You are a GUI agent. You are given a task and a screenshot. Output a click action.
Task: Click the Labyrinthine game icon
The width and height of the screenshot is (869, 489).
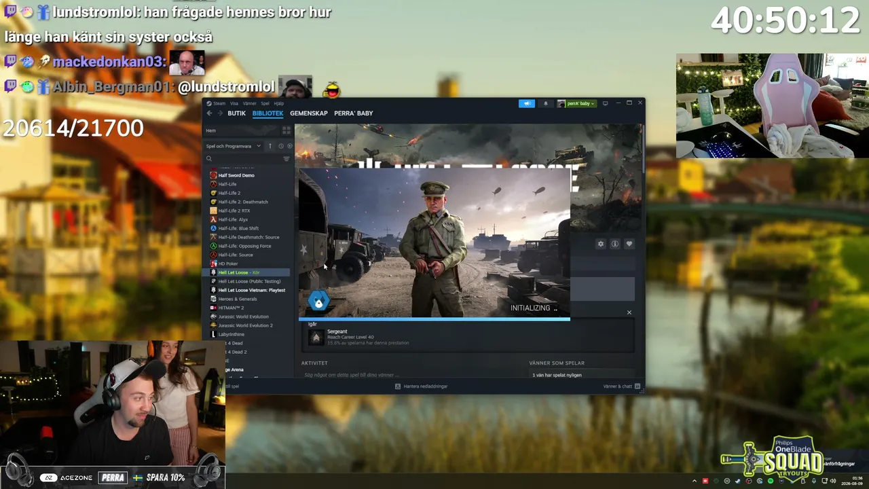coord(213,334)
